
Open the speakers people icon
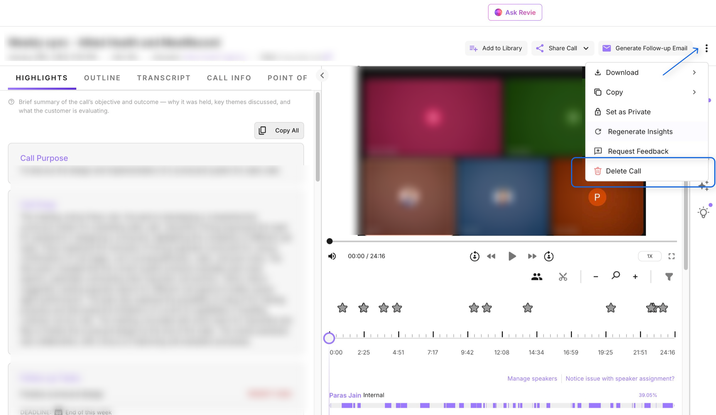click(x=536, y=277)
